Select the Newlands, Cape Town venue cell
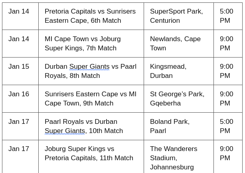This screenshot has width=245, height=173. coord(179,44)
